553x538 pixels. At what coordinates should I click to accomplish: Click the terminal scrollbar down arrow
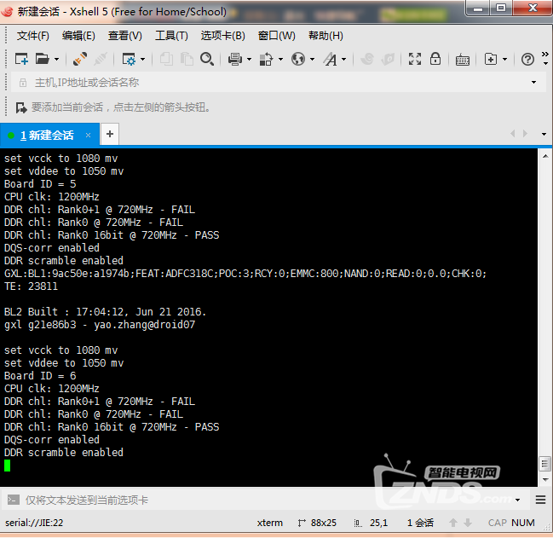pyautogui.click(x=545, y=479)
